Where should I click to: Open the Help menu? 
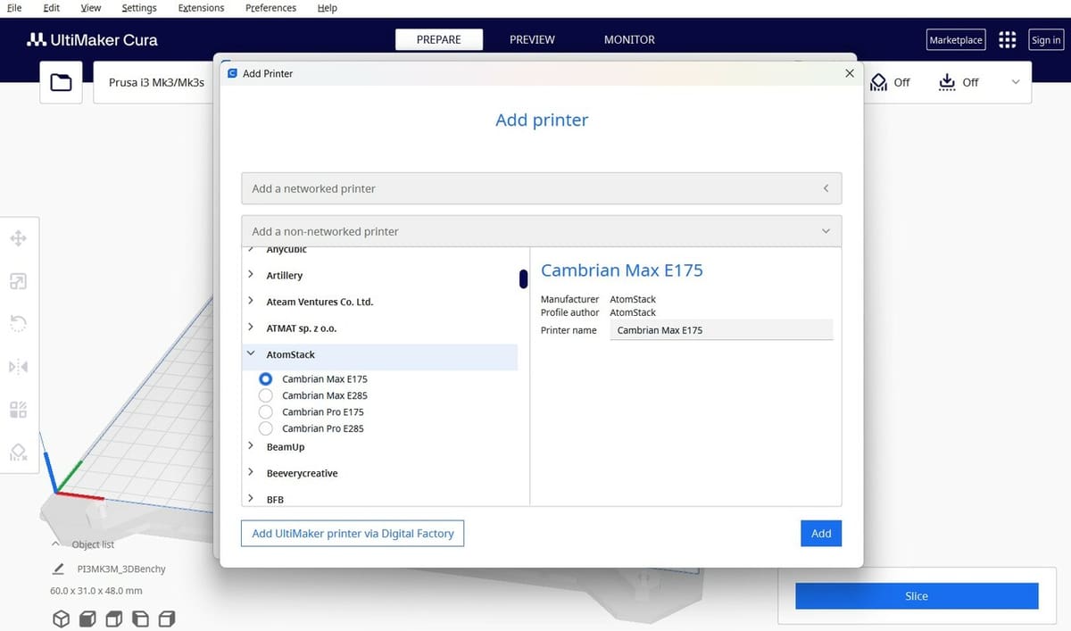(x=328, y=8)
